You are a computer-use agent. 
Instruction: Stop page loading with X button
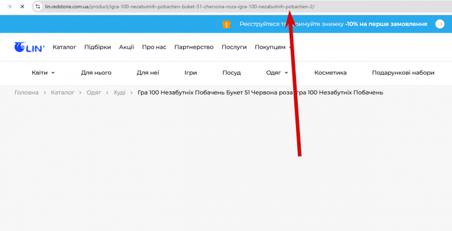point(22,6)
